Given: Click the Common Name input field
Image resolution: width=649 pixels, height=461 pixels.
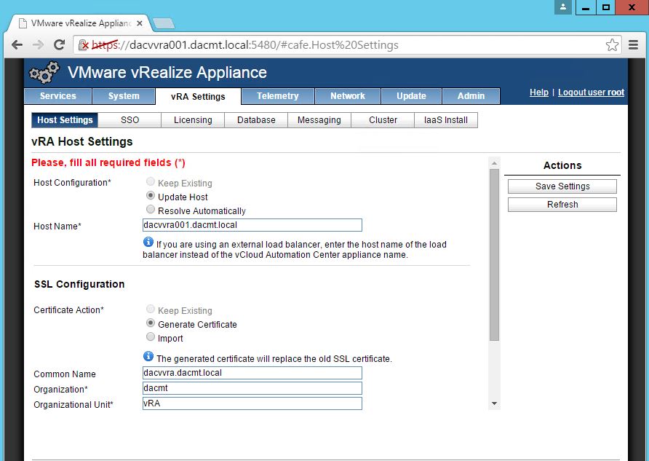Looking at the screenshot, I should pyautogui.click(x=252, y=373).
